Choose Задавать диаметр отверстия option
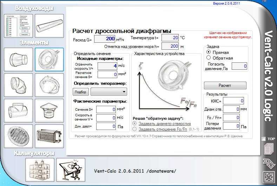Screen dimensions: 277x186 click(134, 124)
